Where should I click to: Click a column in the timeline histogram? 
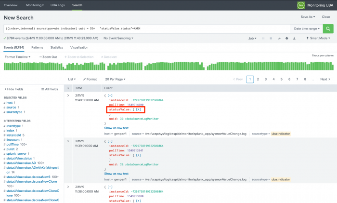tap(168, 66)
